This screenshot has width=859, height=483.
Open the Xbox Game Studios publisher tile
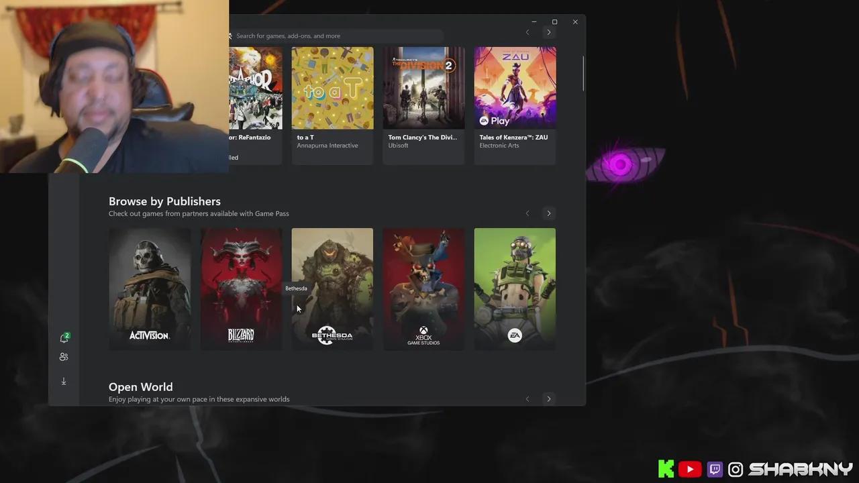coord(423,288)
